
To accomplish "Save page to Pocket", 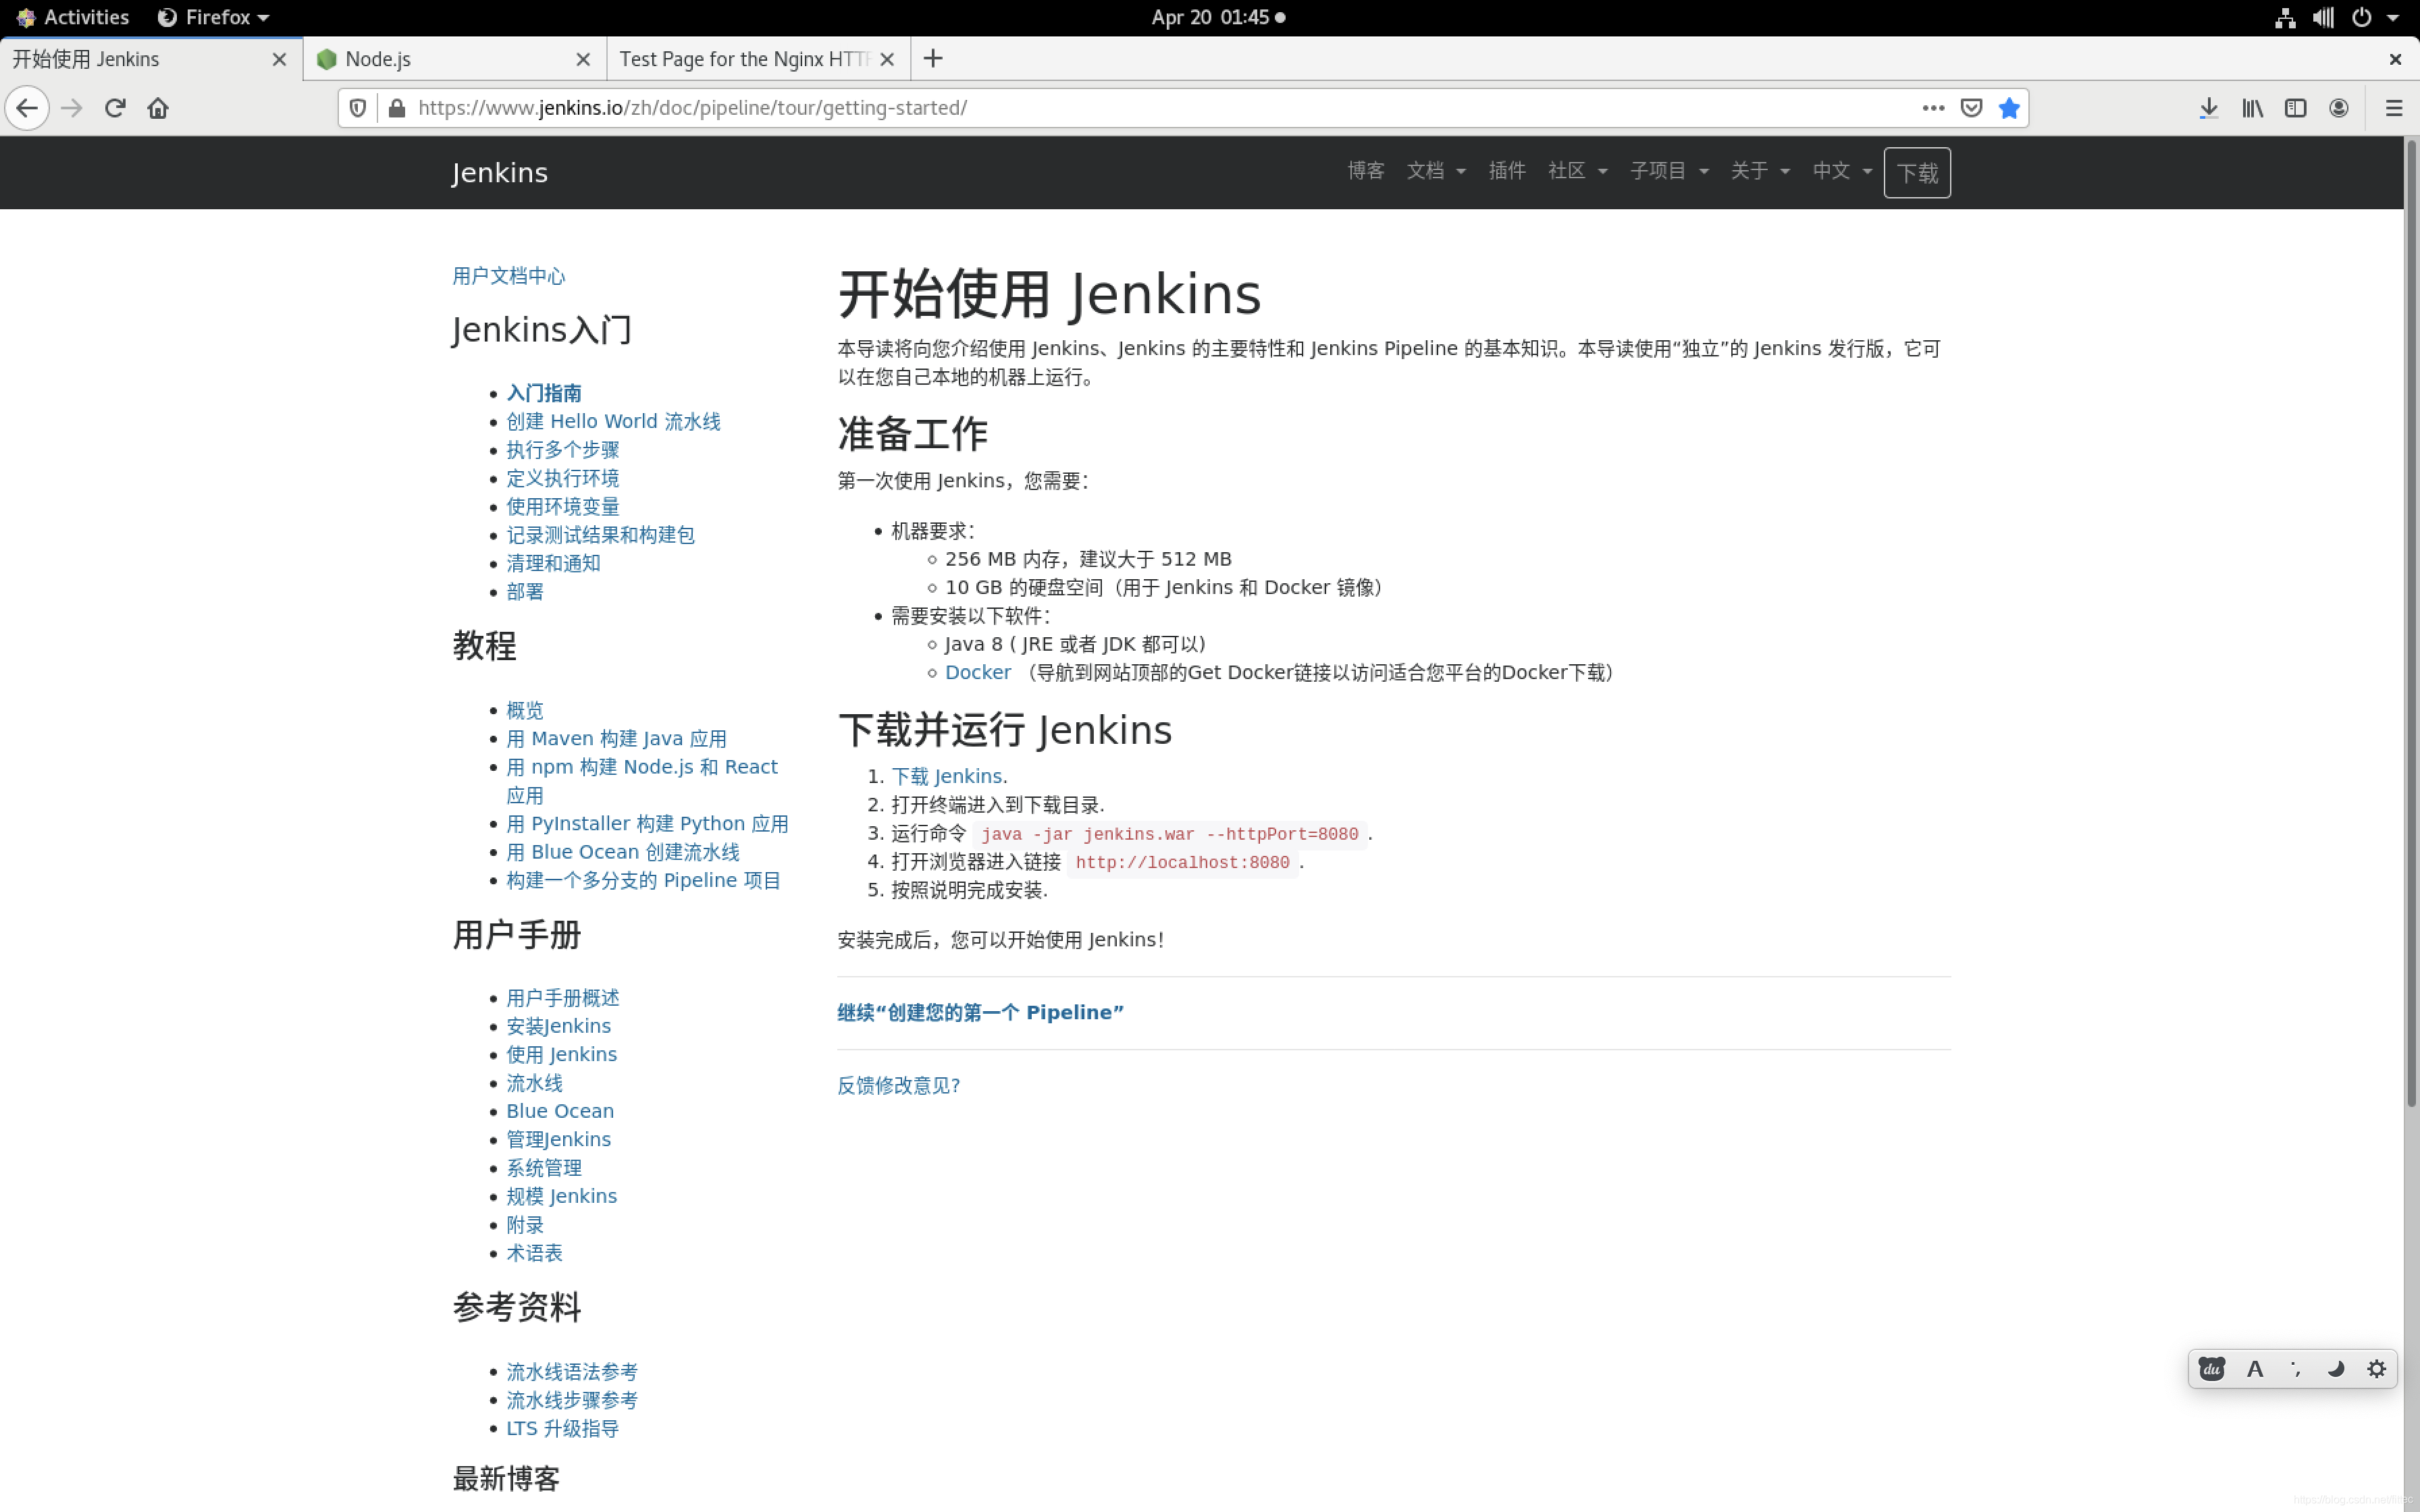I will tap(1971, 108).
